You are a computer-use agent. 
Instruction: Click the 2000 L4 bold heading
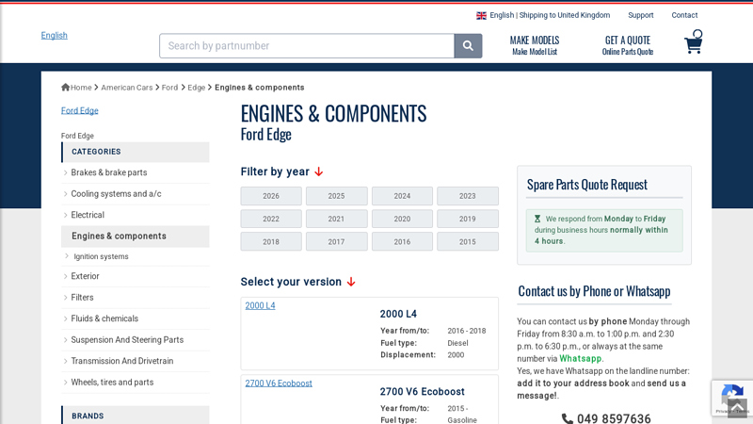pyautogui.click(x=398, y=314)
